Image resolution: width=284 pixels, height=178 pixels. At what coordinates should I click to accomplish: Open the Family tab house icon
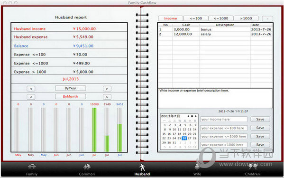[x=32, y=167]
